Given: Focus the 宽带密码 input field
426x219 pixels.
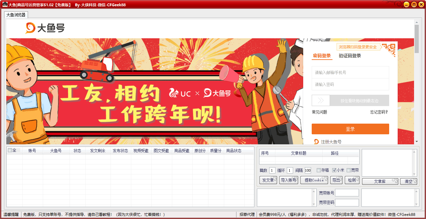Looking at the screenshot, I should [x=347, y=202].
